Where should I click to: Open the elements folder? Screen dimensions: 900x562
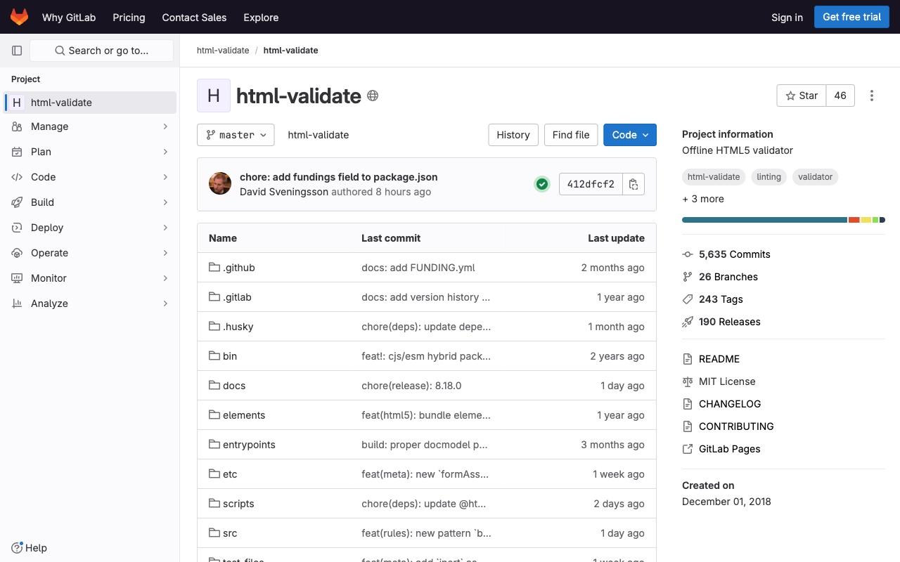[244, 415]
